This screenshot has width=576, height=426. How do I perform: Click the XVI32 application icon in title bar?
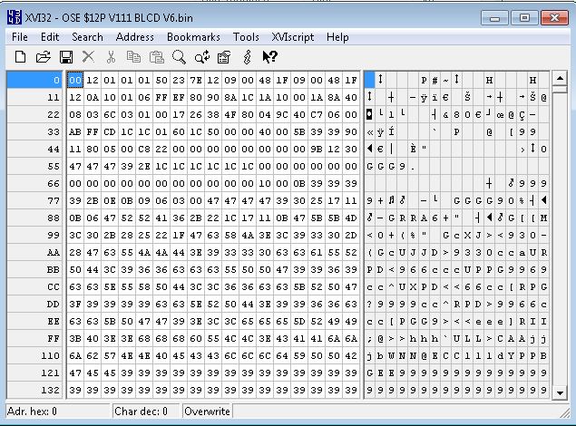pyautogui.click(x=15, y=17)
